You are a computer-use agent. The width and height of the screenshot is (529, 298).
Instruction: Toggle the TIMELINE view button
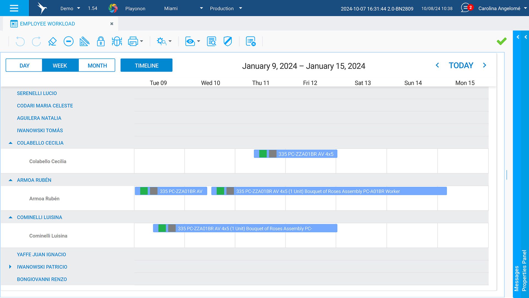click(x=146, y=66)
